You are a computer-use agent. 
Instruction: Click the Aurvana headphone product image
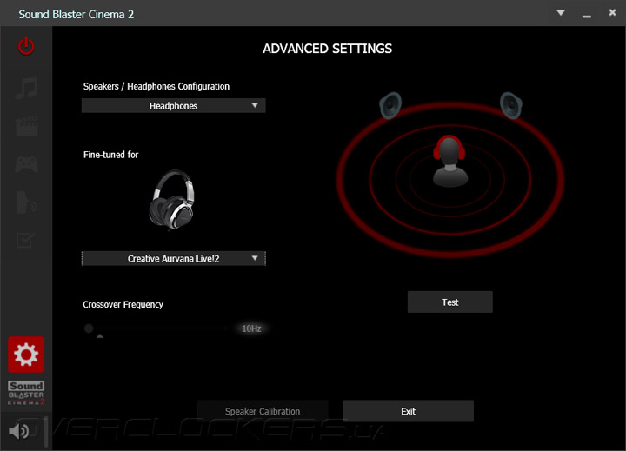(x=172, y=201)
